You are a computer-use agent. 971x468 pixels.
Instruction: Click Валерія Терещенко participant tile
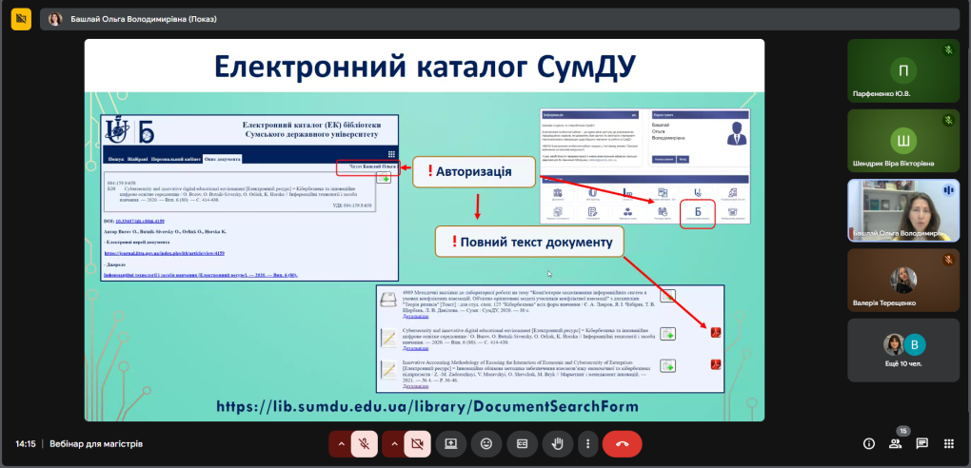coord(902,281)
